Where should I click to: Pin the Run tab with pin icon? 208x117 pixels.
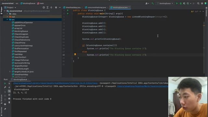coord(5,109)
